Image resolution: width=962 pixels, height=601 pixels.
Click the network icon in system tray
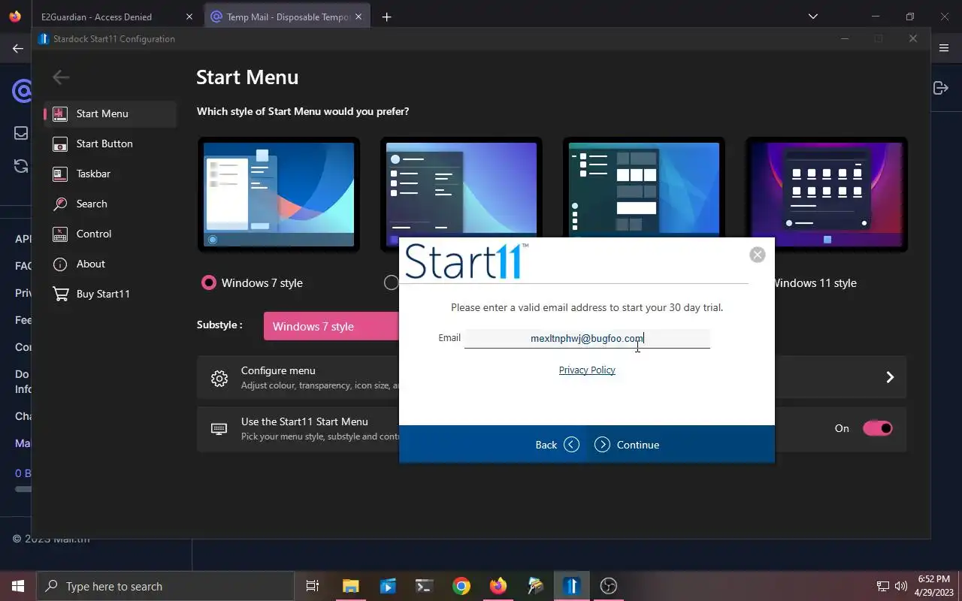point(883,586)
